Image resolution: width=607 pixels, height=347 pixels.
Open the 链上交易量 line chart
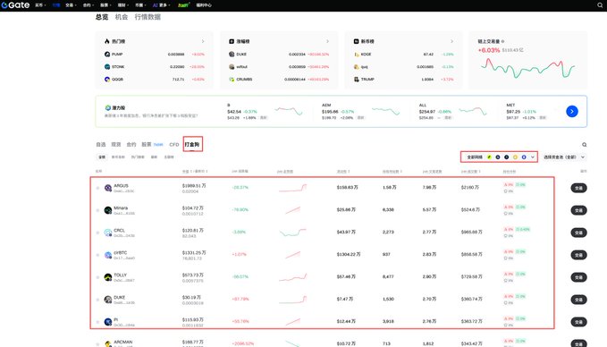[x=528, y=68]
